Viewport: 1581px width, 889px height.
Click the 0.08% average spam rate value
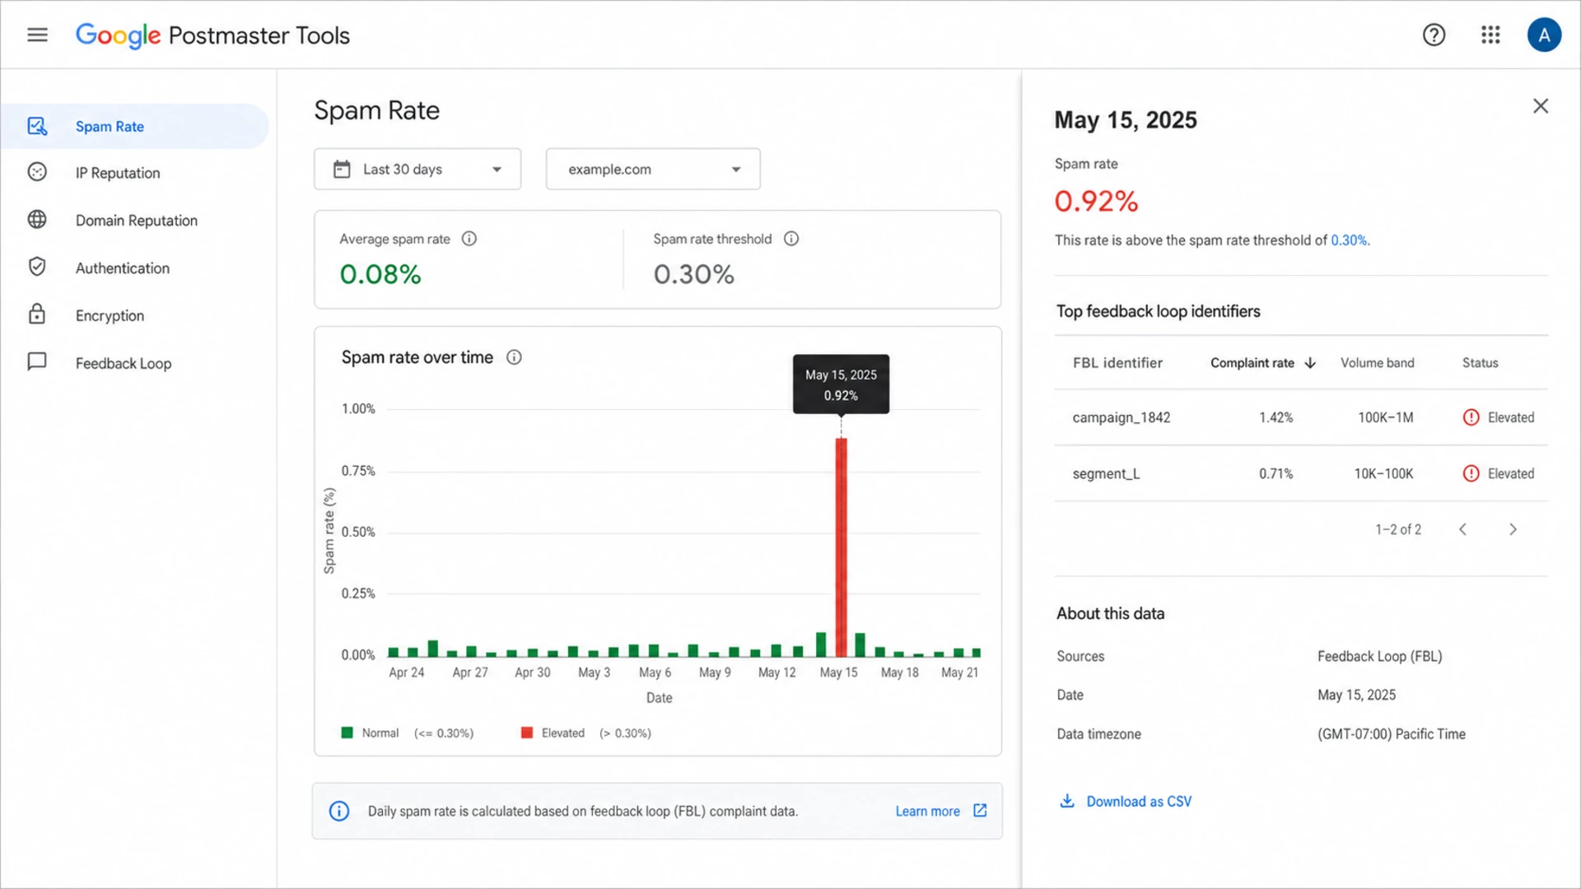click(x=380, y=274)
